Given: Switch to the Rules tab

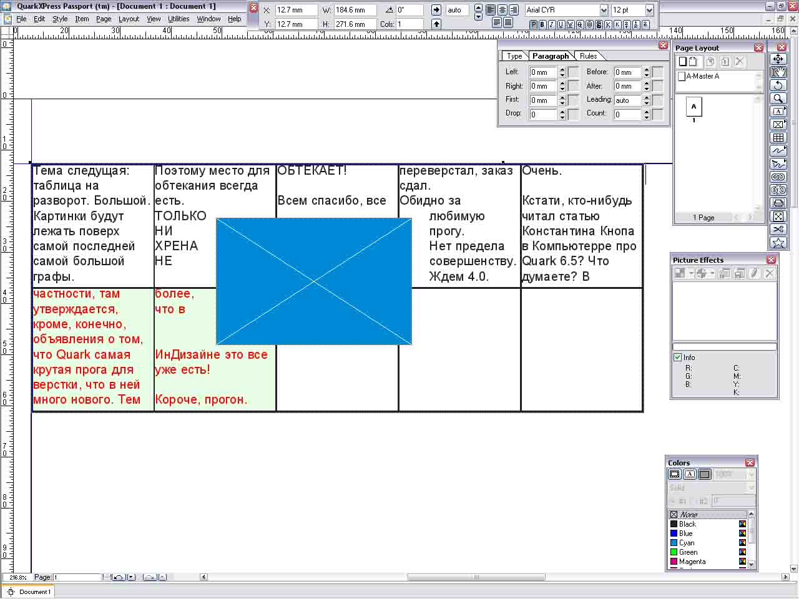Looking at the screenshot, I should 588,56.
